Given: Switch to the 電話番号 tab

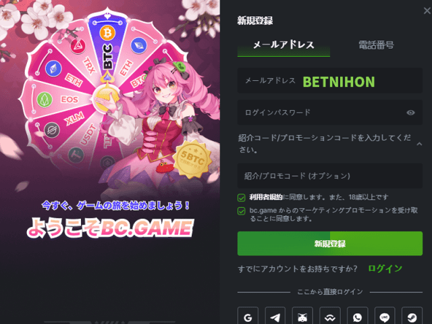Looking at the screenshot, I should click(376, 45).
